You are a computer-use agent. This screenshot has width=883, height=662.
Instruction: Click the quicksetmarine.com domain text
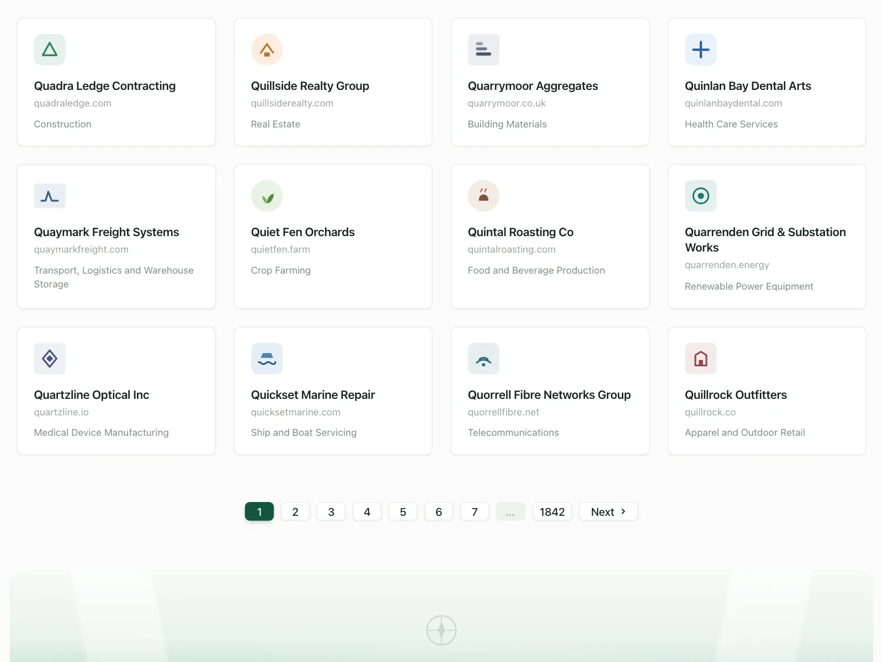[x=296, y=412]
